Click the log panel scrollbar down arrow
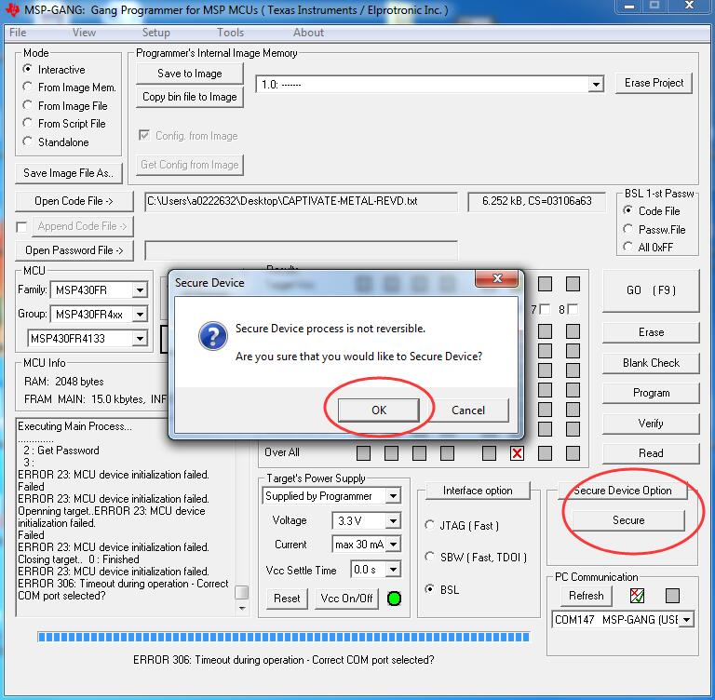This screenshot has height=700, width=715. click(x=242, y=609)
